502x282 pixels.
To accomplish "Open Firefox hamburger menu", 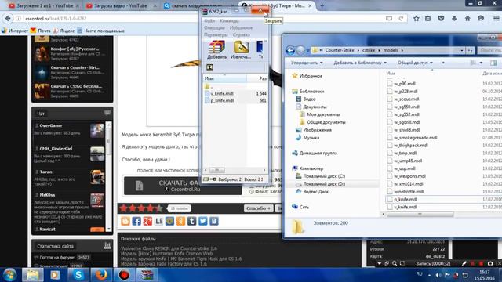I will click(x=496, y=19).
